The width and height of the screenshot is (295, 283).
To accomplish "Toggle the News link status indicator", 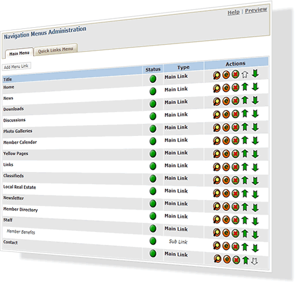I will 153,92.
